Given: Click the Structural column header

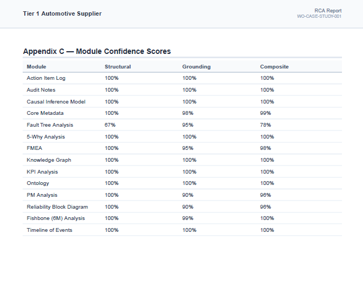Looking at the screenshot, I should tap(118, 67).
